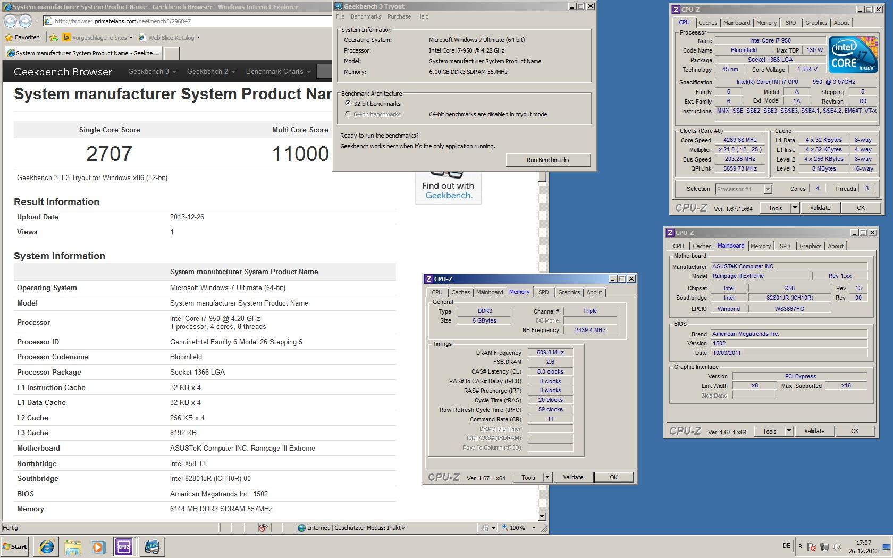
Task: Click the Intel Core i7 logo in CPU-Z
Action: [x=853, y=55]
